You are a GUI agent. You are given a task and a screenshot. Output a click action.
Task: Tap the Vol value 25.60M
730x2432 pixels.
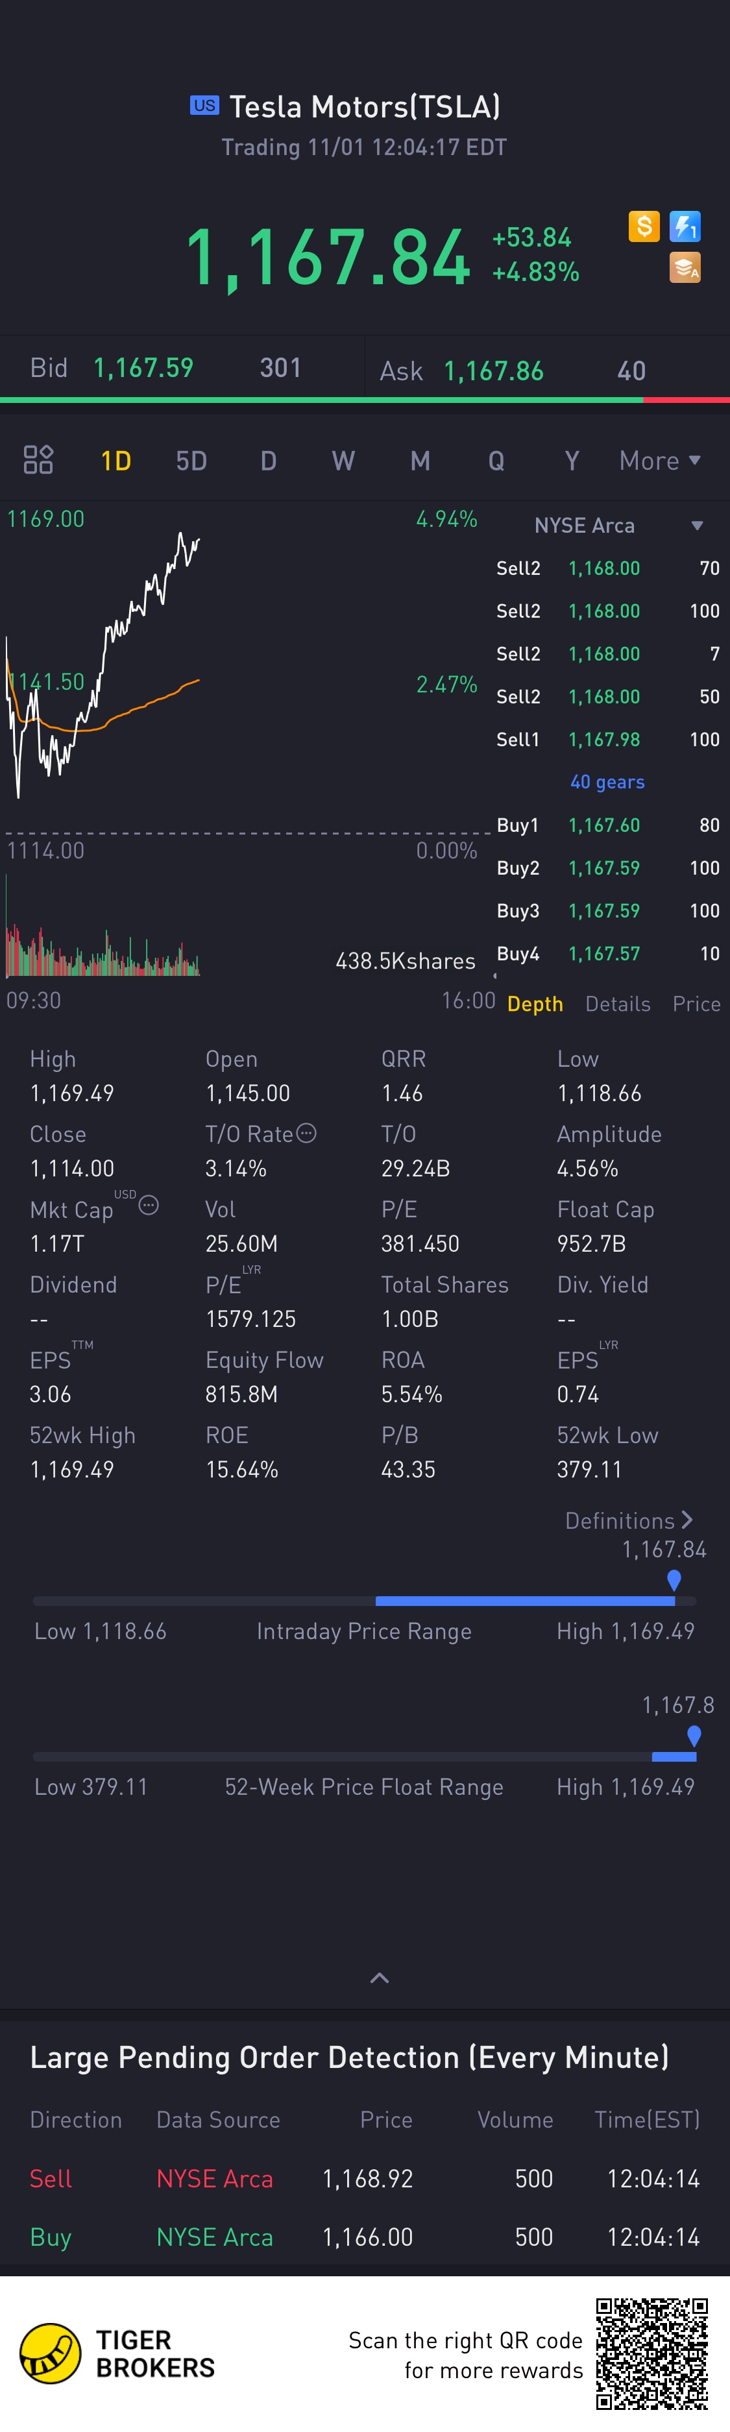(241, 1243)
